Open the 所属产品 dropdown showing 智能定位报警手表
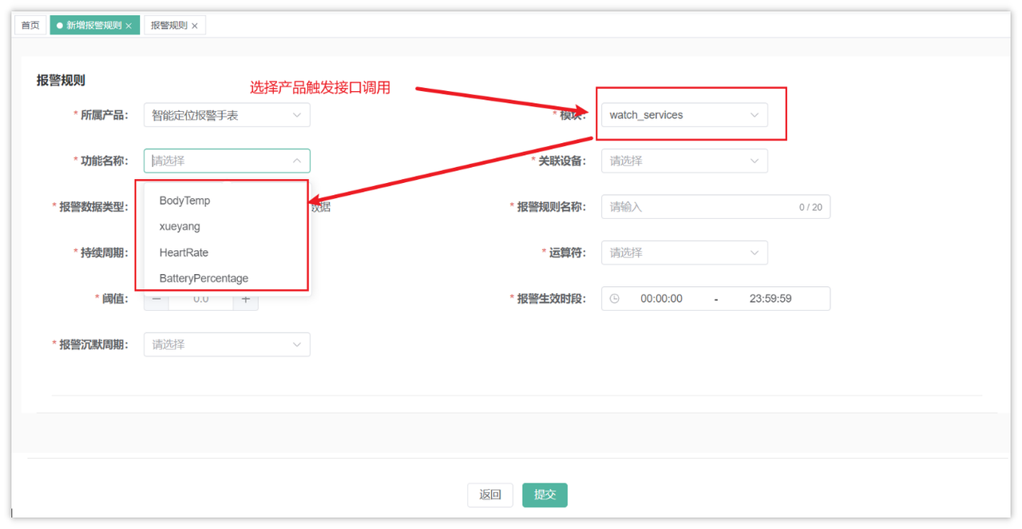This screenshot has height=529, width=1022. pos(227,115)
